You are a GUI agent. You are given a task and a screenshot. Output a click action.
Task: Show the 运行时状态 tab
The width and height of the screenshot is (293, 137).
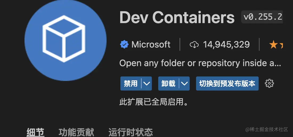pyautogui.click(x=131, y=132)
